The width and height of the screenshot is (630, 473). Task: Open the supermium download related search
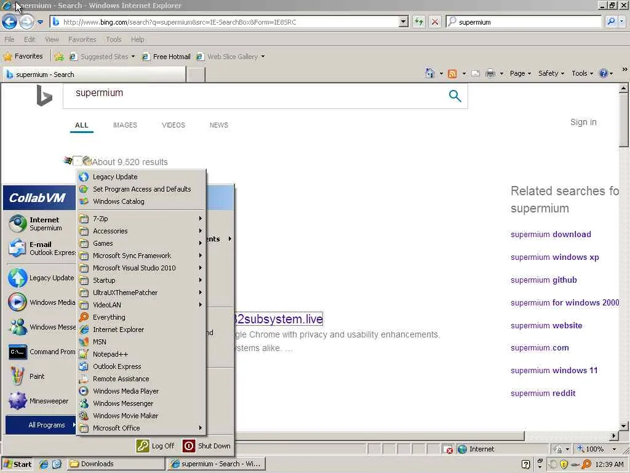[x=551, y=234]
